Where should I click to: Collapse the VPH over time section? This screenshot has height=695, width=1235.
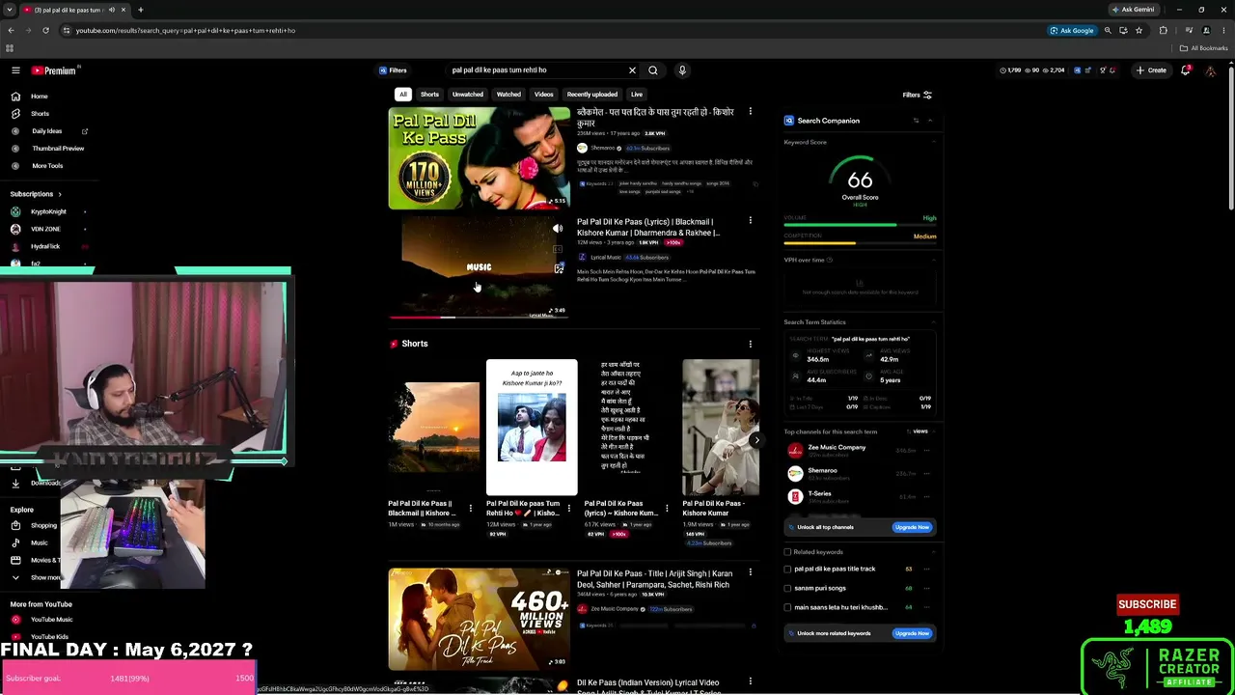(933, 260)
